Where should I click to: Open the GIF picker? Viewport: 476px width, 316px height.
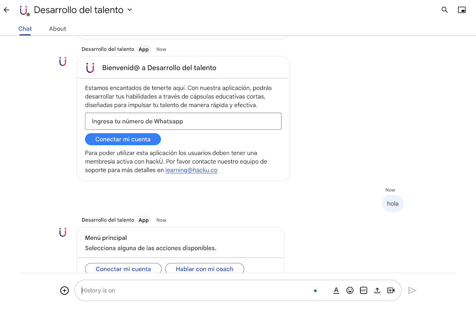pos(364,290)
